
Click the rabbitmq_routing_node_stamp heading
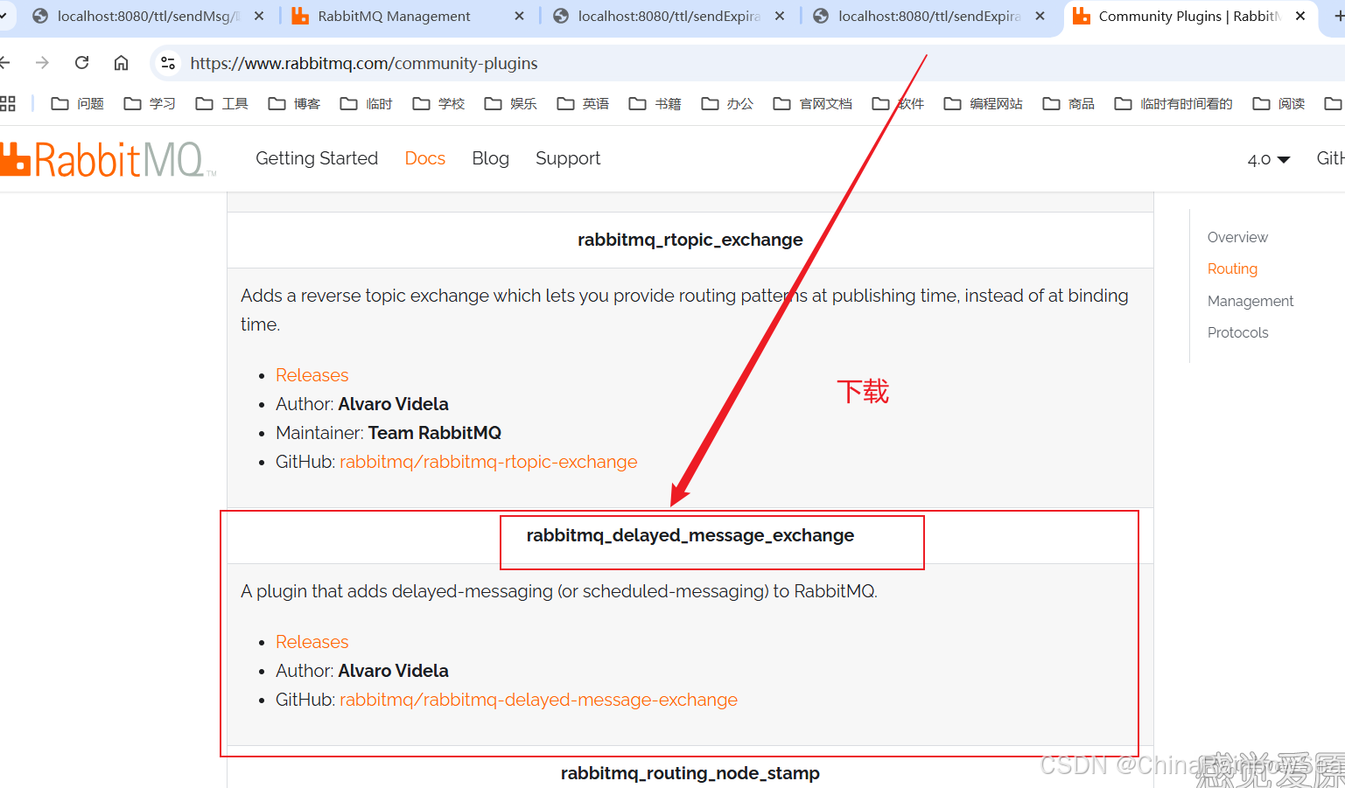tap(690, 773)
